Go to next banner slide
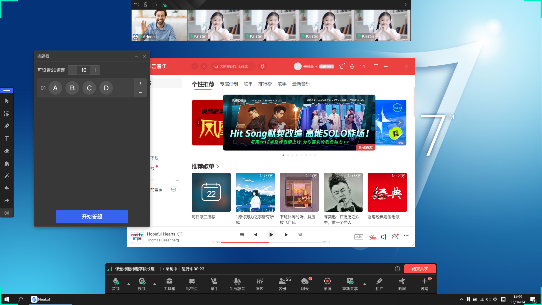The width and height of the screenshot is (542, 305). (x=400, y=123)
